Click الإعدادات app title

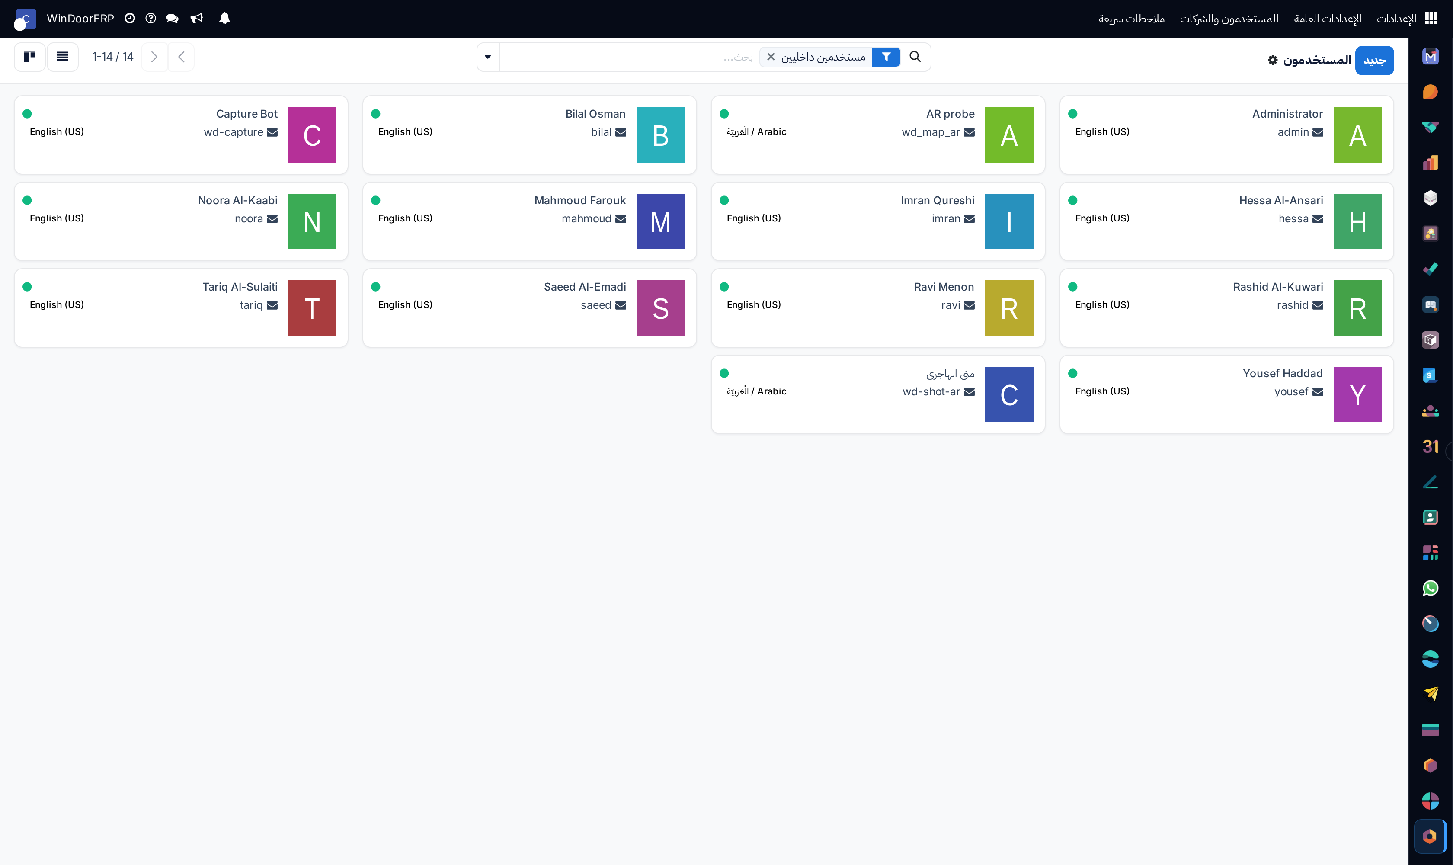click(1396, 19)
